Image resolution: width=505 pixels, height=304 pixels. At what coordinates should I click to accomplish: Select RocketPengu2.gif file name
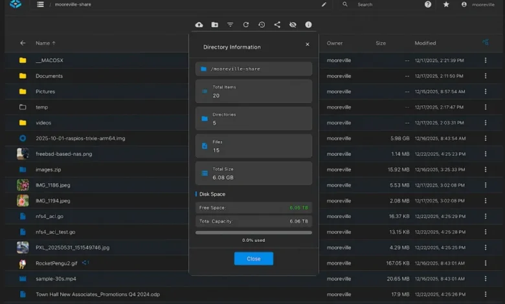(56, 263)
